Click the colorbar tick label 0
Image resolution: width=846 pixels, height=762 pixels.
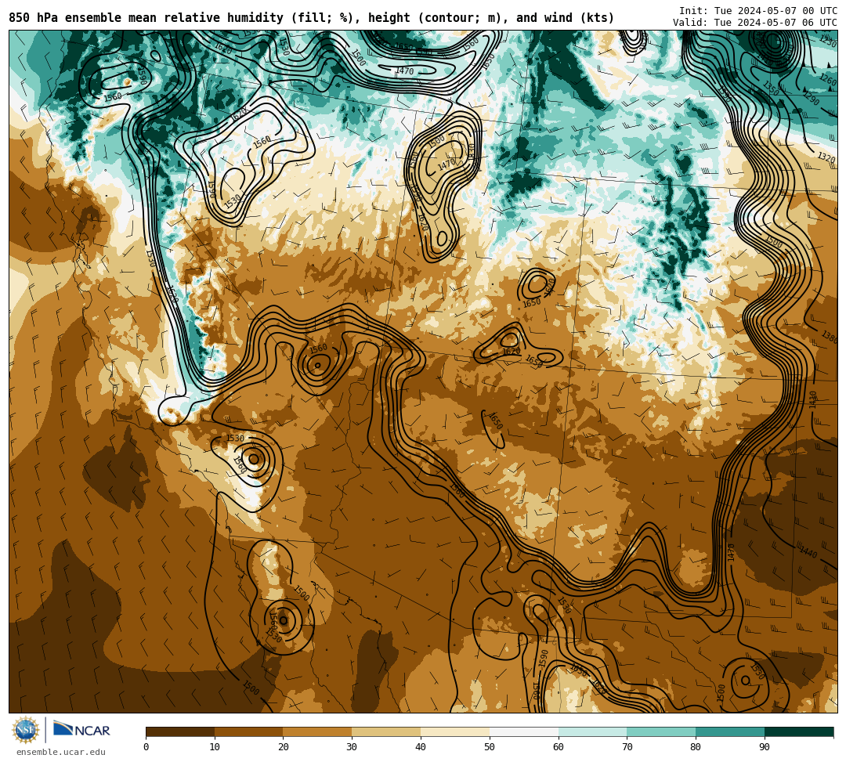coord(146,747)
